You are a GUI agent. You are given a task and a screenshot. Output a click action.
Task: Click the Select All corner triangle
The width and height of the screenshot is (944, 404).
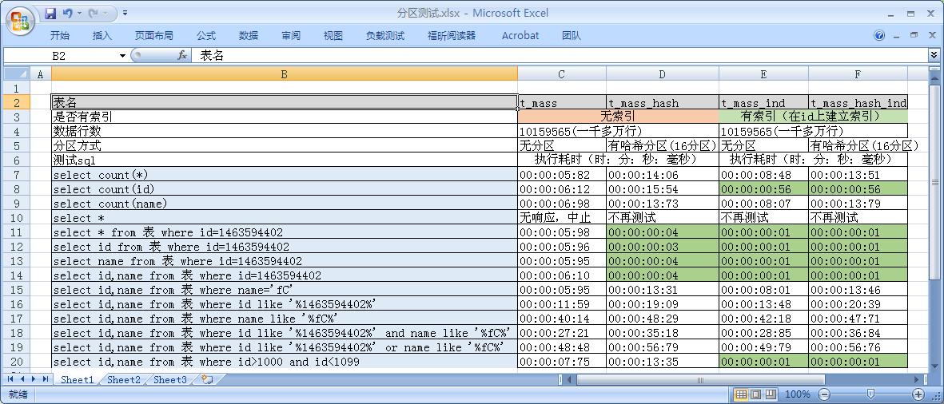pyautogui.click(x=16, y=74)
